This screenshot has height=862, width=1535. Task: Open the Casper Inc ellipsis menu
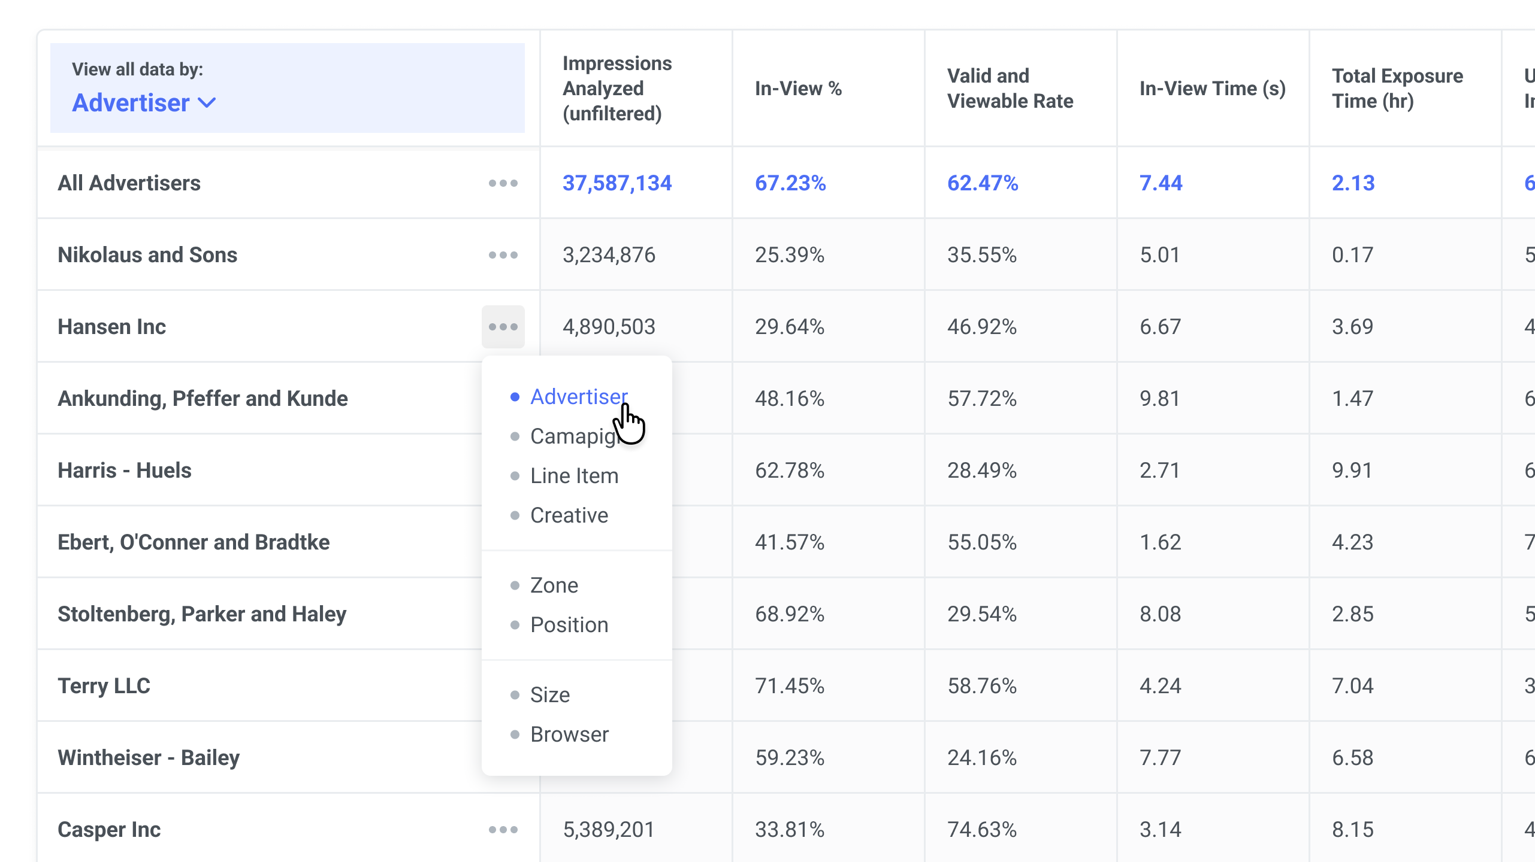503,830
